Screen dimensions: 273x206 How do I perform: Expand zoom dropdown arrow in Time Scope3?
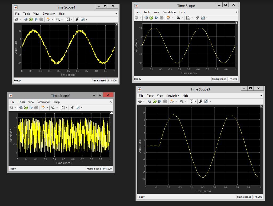coord(186,101)
